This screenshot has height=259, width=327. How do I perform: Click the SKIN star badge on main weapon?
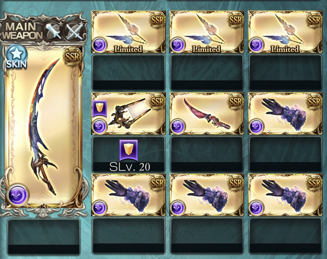point(17,57)
